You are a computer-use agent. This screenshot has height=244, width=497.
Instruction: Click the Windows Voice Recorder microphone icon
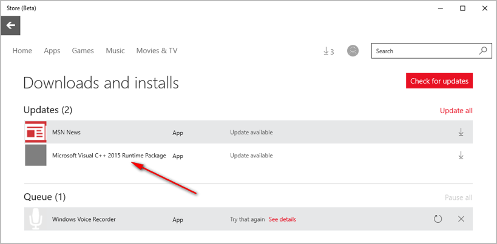36,219
